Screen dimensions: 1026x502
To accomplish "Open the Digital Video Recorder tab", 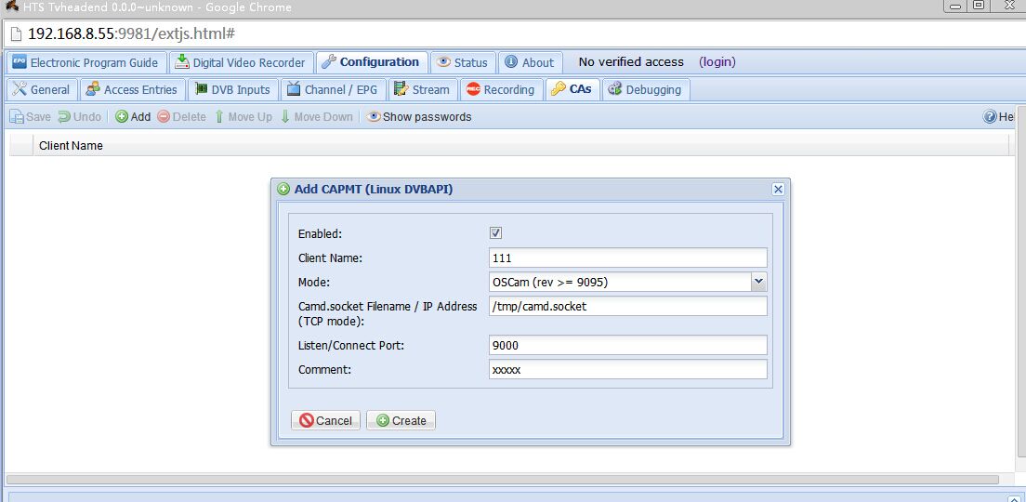I will 242,63.
